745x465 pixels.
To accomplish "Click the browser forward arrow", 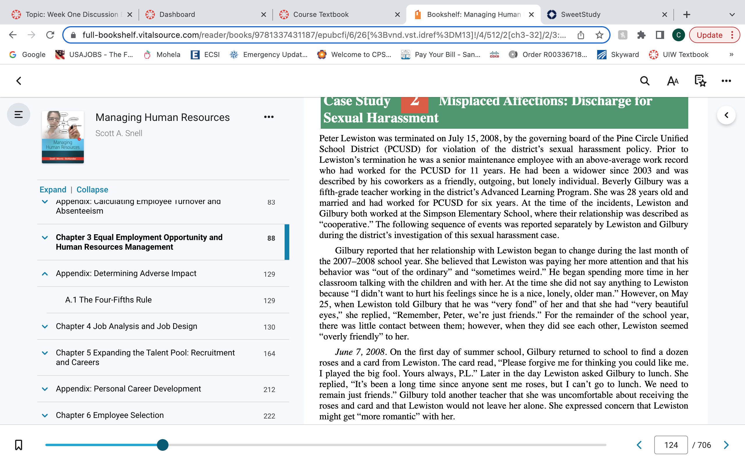I will 31,35.
